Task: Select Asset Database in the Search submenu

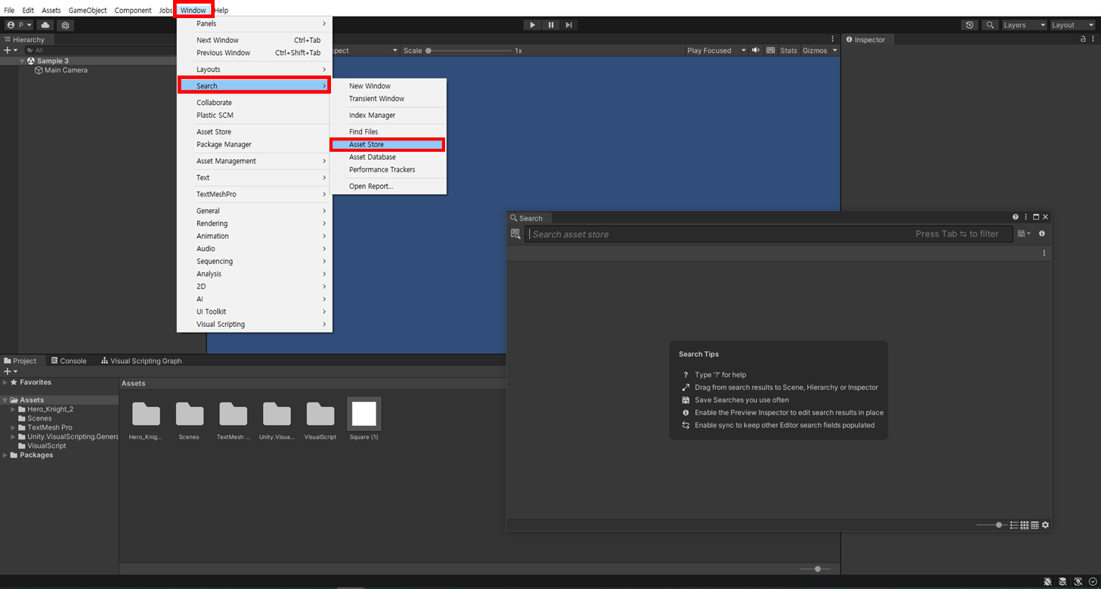Action: pos(388,157)
